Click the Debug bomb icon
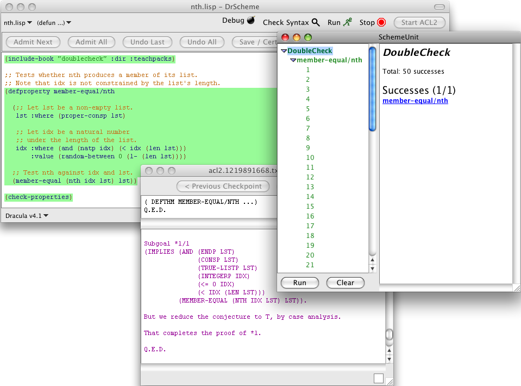Screen dimensions: 521x386 pyautogui.click(x=250, y=21)
